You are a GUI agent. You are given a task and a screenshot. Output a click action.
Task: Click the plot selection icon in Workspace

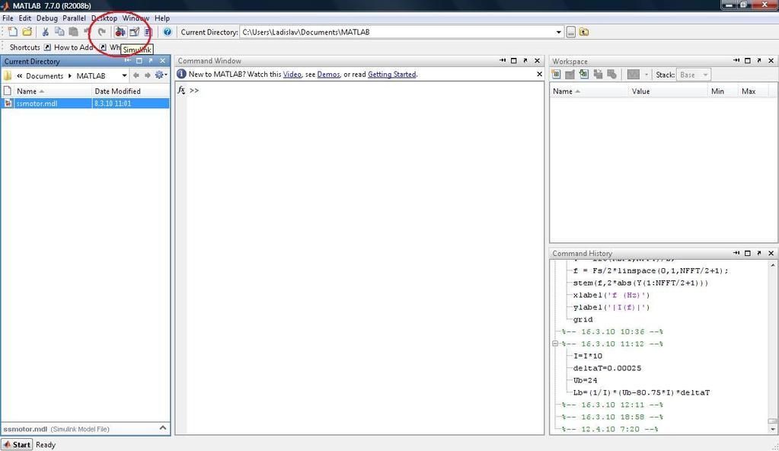tap(633, 75)
